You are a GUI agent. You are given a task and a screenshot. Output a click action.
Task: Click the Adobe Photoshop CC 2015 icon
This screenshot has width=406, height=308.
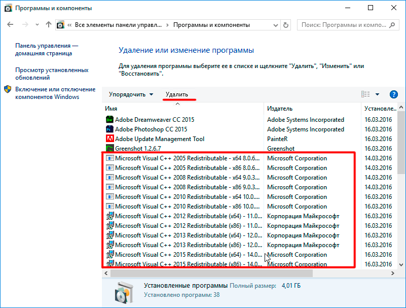110,129
